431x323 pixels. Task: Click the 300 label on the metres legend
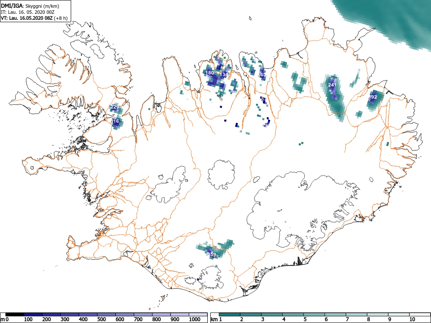pos(65,320)
